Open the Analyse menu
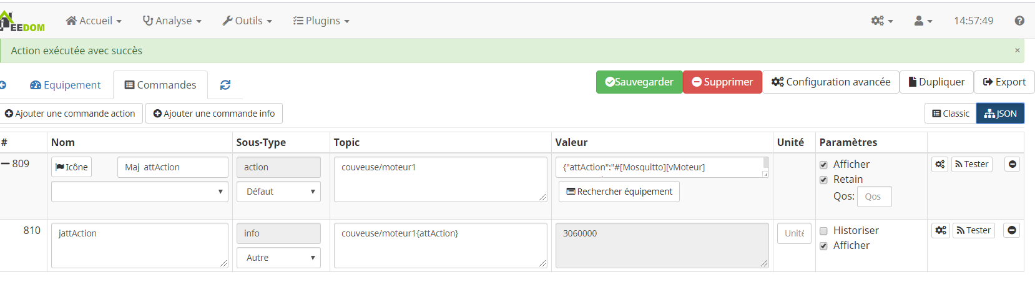 [x=172, y=21]
